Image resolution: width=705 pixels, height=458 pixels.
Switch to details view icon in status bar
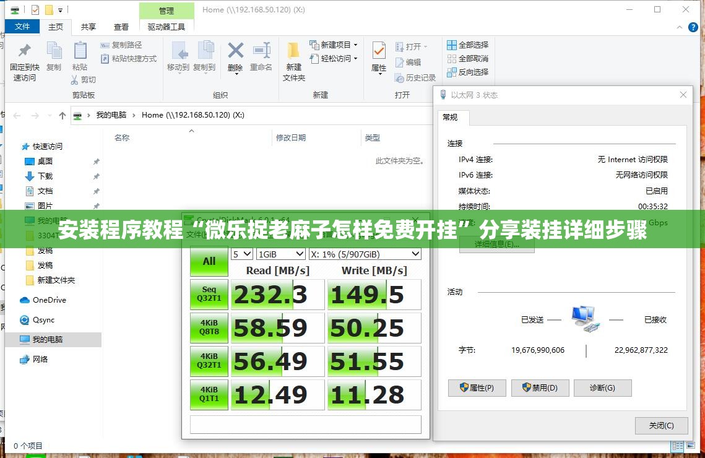click(678, 446)
